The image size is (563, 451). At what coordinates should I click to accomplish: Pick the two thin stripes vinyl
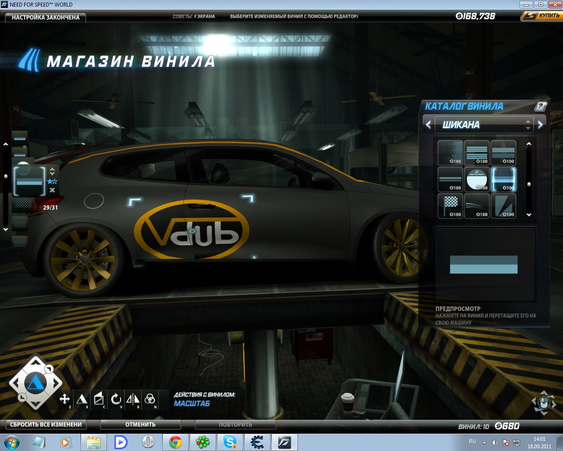pyautogui.click(x=450, y=179)
